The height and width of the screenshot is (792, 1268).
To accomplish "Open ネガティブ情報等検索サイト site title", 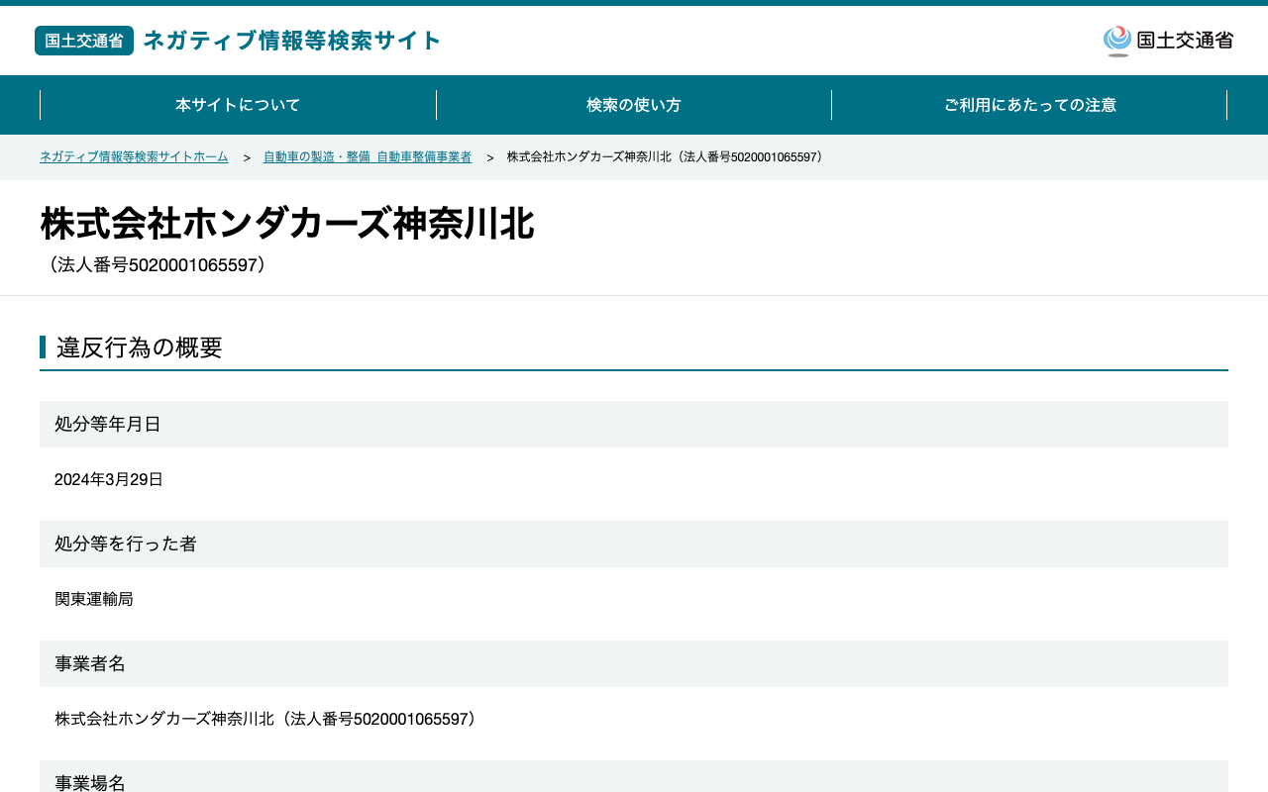I will click(292, 41).
